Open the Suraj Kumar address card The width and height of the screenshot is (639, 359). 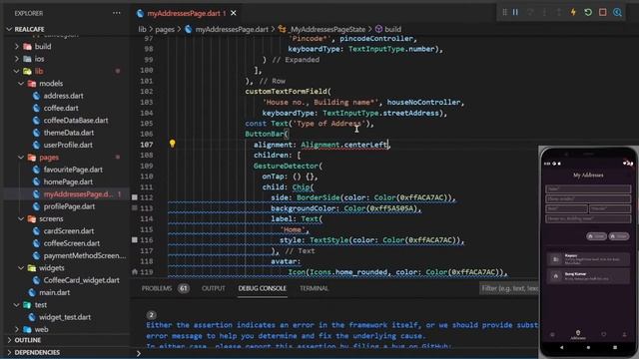(588, 276)
